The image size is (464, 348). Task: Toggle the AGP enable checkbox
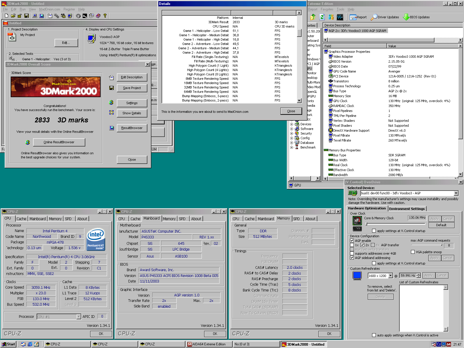[352, 241]
